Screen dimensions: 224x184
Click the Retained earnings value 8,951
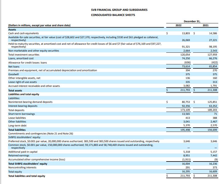pyautogui.click(x=186, y=156)
